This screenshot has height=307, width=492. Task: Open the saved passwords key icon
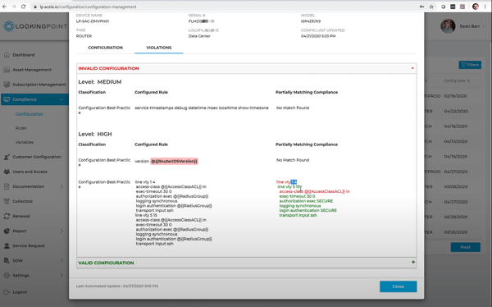(x=421, y=7)
